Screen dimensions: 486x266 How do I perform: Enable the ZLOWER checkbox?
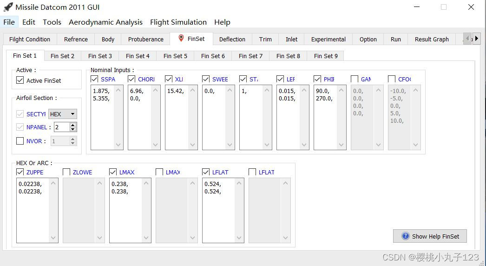66,172
